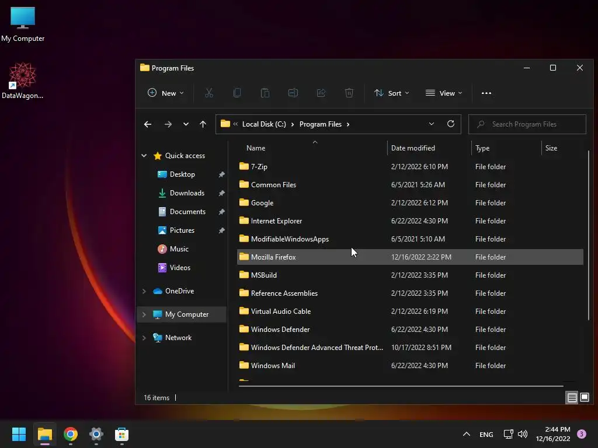Select the Virtual Audio Cable folder
The width and height of the screenshot is (598, 448).
[410, 311]
